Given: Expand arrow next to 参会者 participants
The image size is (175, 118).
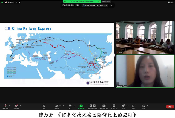Looking at the screenshot, I should pyautogui.click(x=63, y=105).
